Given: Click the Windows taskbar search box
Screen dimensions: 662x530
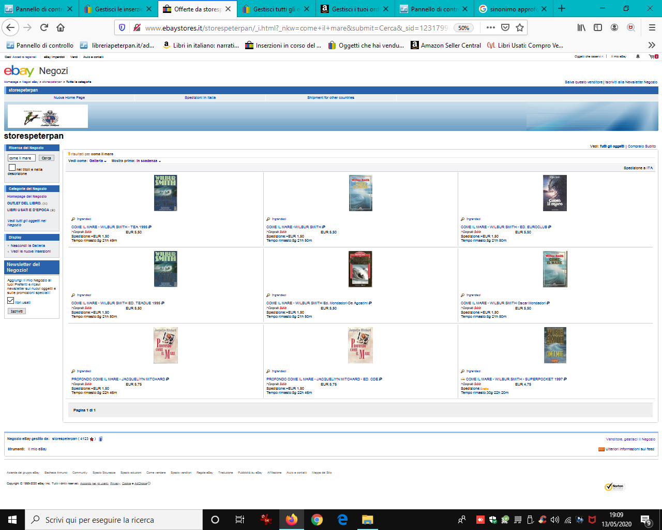Looking at the screenshot, I should tap(114, 520).
